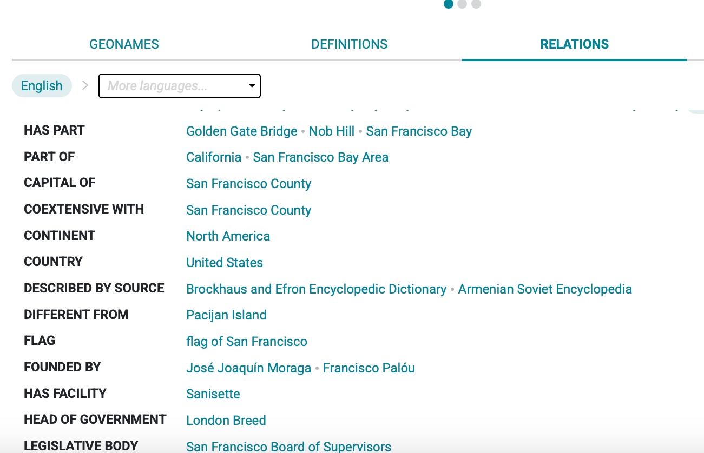Click the HAS FACILITY label

(x=65, y=394)
